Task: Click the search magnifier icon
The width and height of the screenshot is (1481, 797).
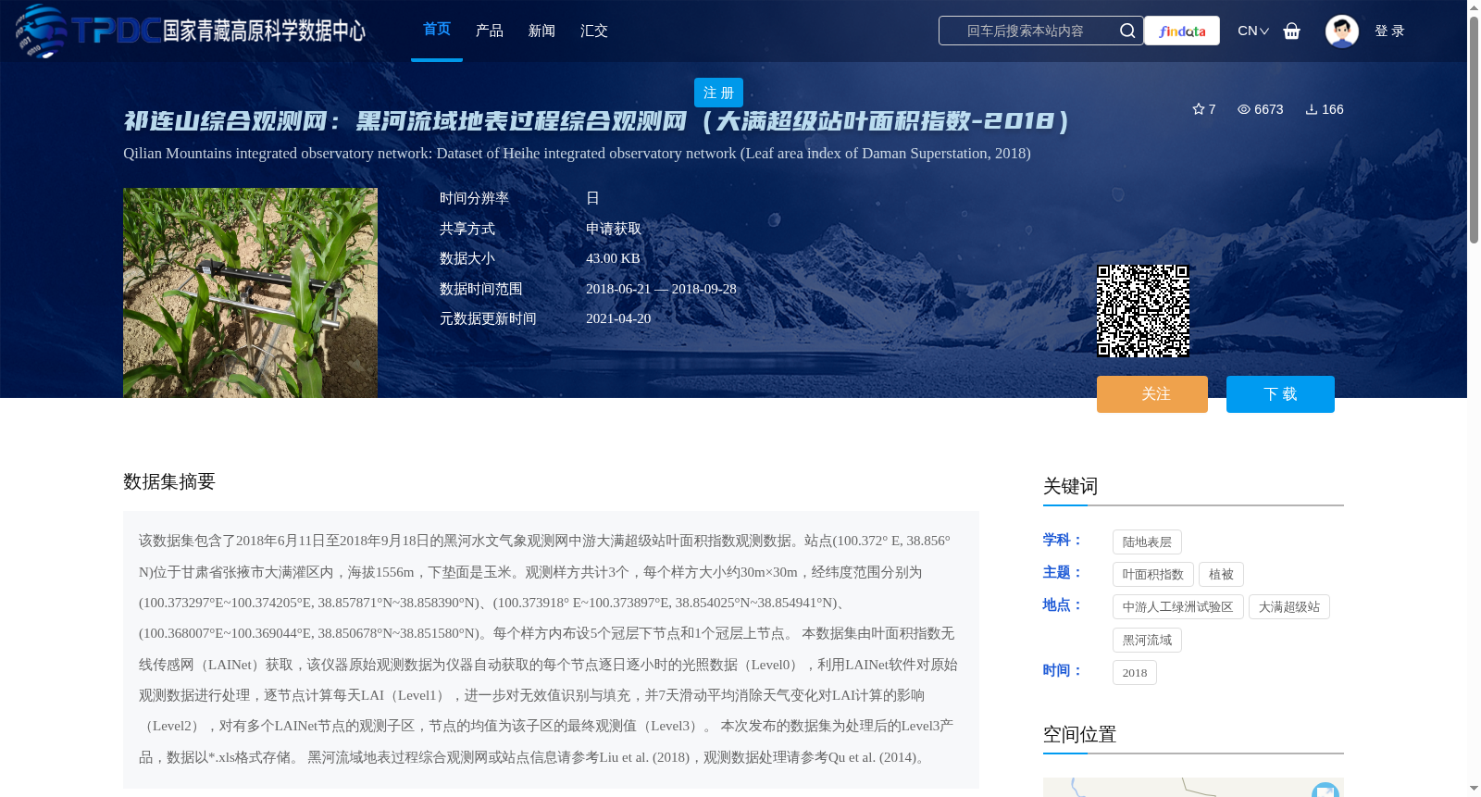Action: (1127, 31)
